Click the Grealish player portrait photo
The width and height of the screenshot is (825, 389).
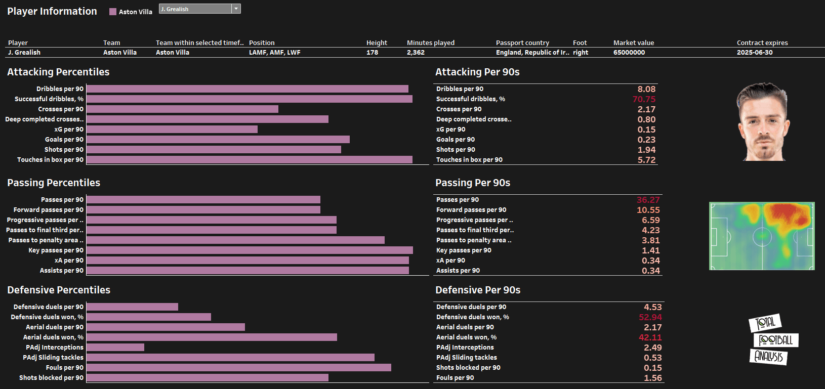click(763, 122)
